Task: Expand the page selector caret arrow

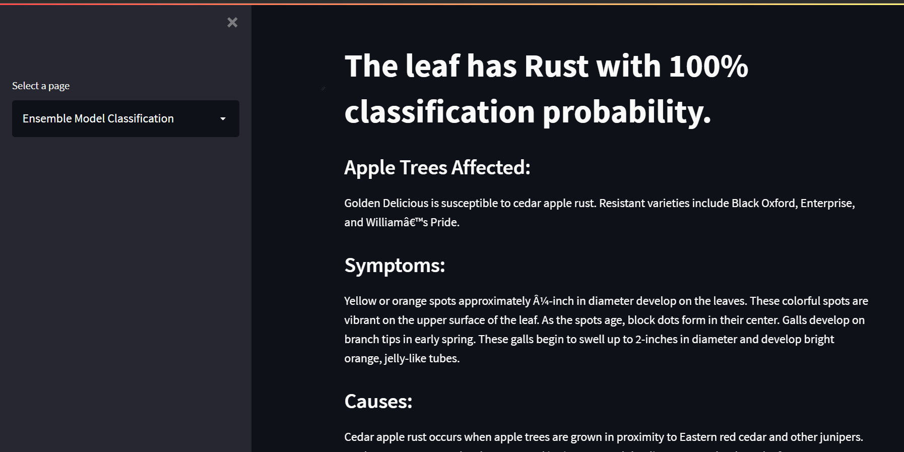Action: [x=223, y=119]
